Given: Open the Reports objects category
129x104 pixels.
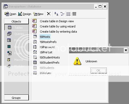Looking at the screenshot, I should coord(17,47).
